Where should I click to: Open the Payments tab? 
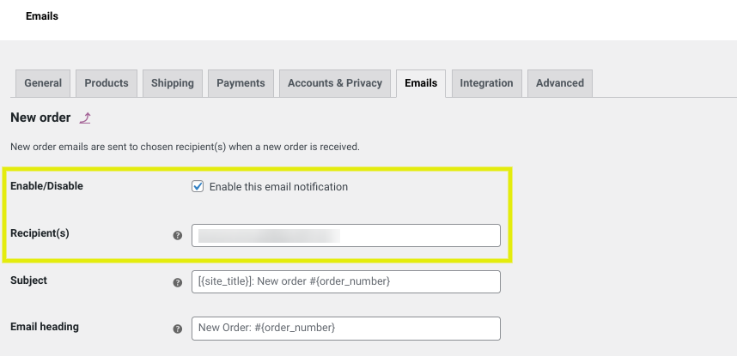tap(241, 83)
